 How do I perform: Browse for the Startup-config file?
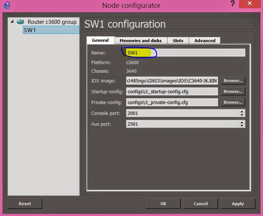233,91
